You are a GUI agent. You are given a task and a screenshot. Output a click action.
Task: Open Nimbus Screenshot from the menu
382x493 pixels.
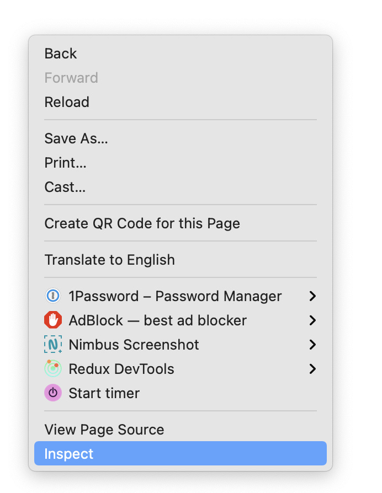[134, 345]
